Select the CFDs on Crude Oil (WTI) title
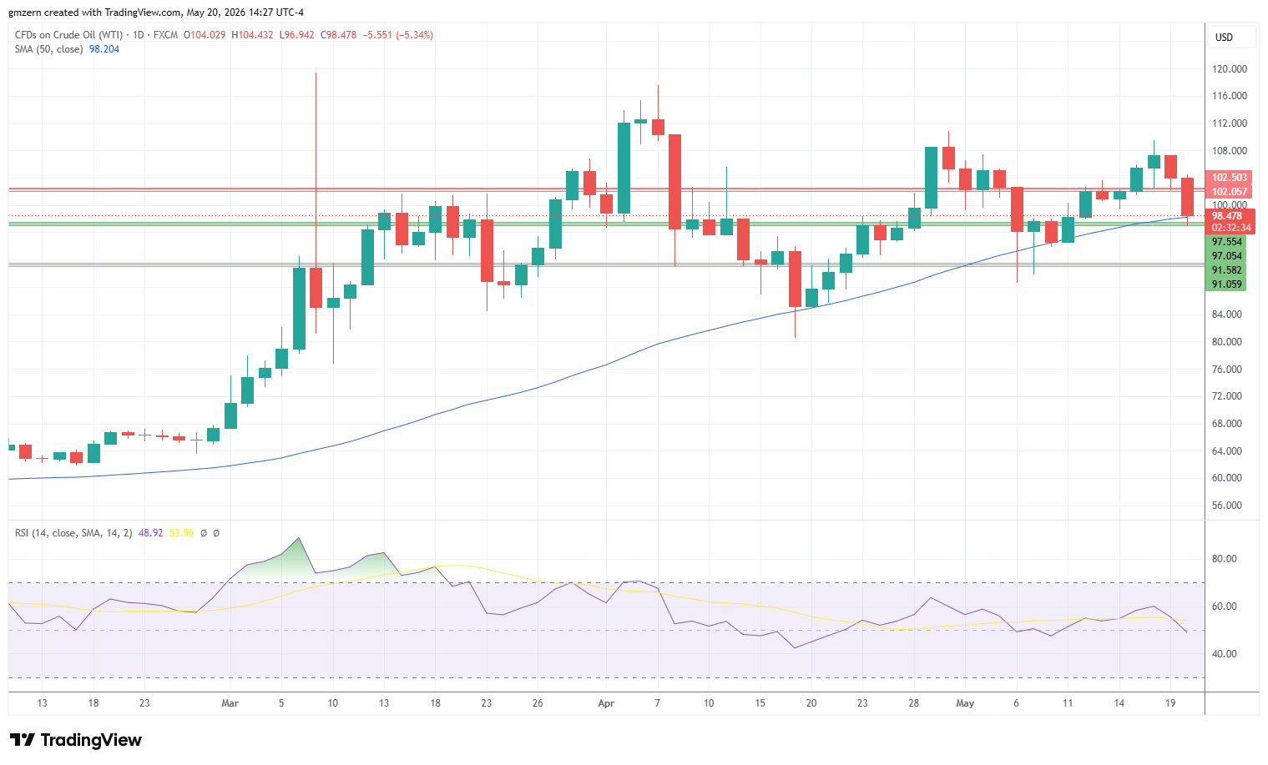This screenshot has width=1268, height=765. 68,35
